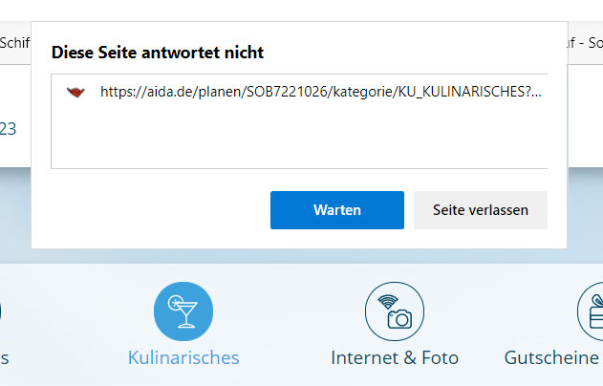Click the browser tab ending with "- So"
Viewport: 603px width, 386px height.
click(x=585, y=42)
